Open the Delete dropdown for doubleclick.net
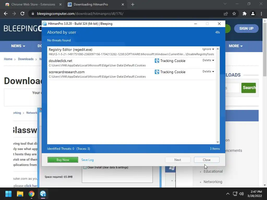Image resolution: width=267 pixels, height=200 pixels. click(208, 60)
